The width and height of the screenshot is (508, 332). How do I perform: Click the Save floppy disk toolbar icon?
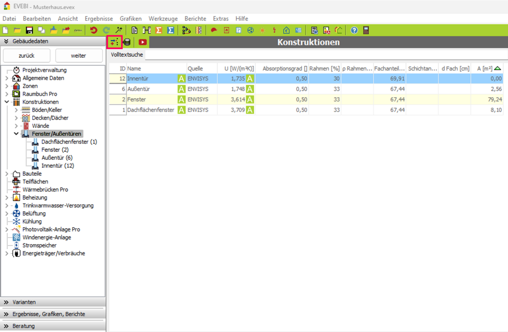29,30
